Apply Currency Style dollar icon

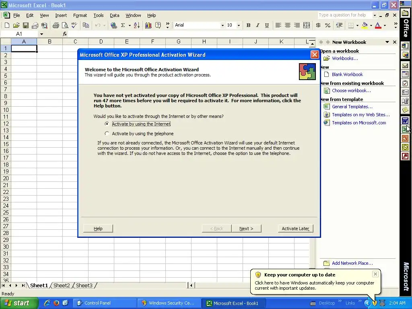(x=318, y=25)
